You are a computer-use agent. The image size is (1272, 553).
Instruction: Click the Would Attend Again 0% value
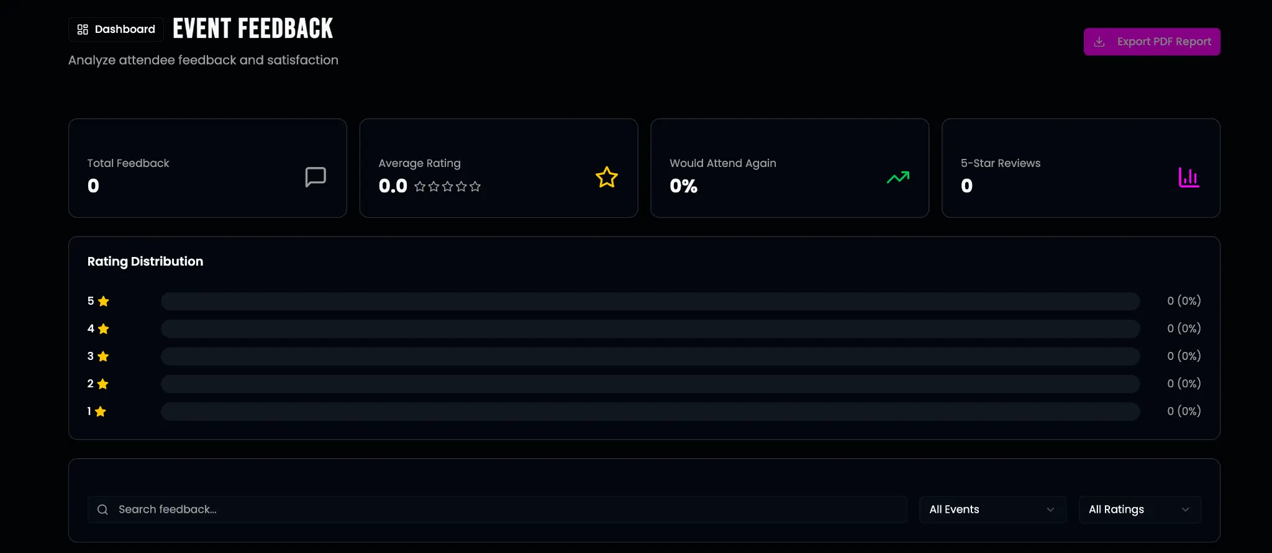click(683, 186)
